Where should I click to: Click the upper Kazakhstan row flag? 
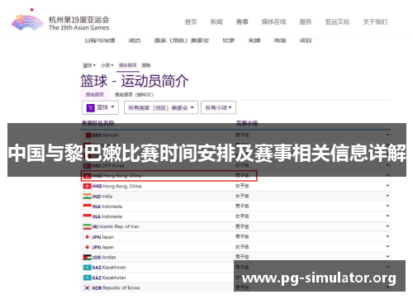pyautogui.click(x=87, y=268)
